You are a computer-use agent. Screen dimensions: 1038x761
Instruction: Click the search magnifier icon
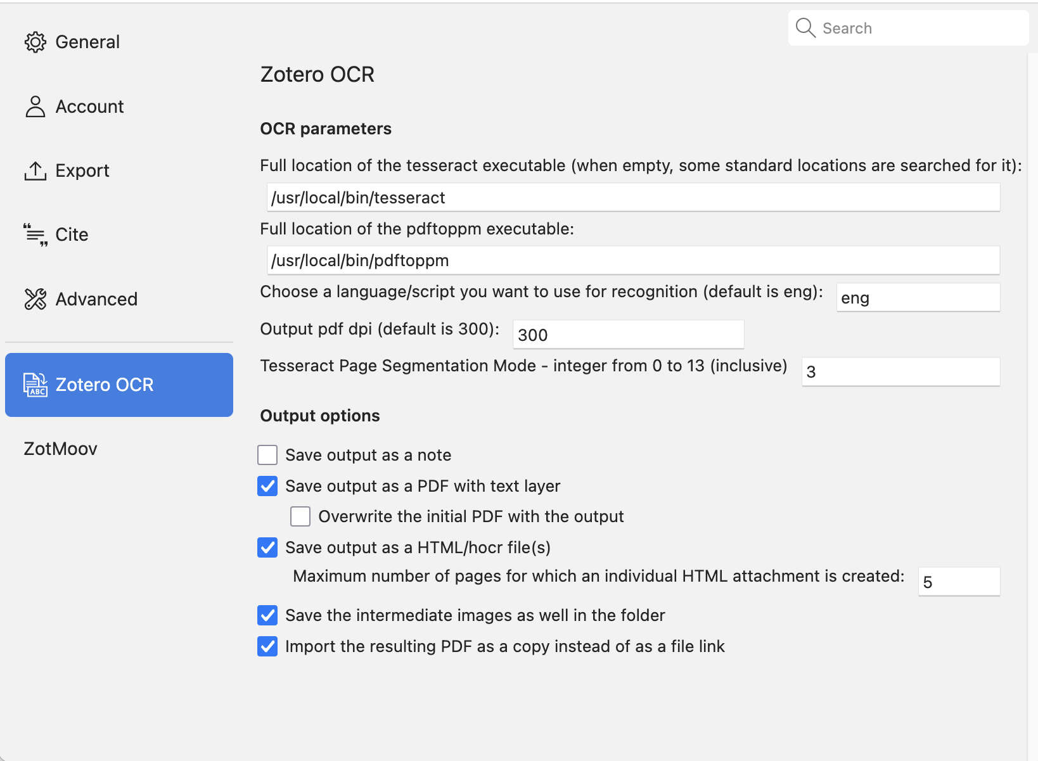click(x=805, y=28)
